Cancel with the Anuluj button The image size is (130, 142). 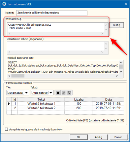pos(98,137)
